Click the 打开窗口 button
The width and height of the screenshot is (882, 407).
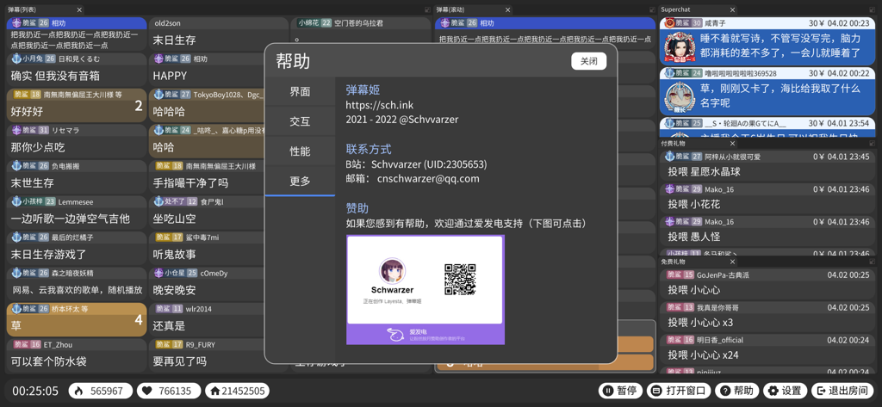tap(679, 391)
